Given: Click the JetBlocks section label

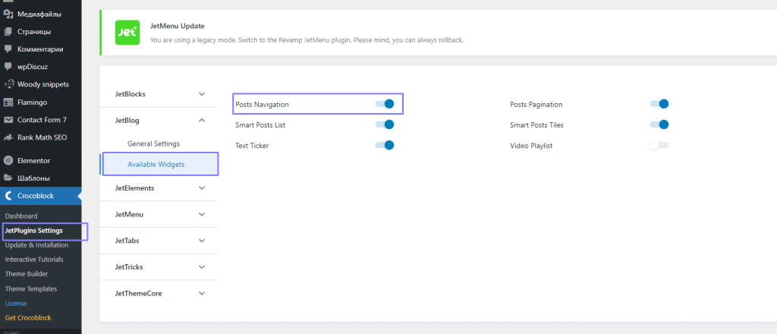Looking at the screenshot, I should tap(131, 93).
